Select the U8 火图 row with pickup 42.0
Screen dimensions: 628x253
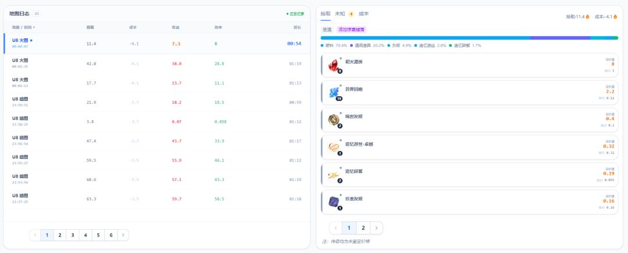pos(156,64)
